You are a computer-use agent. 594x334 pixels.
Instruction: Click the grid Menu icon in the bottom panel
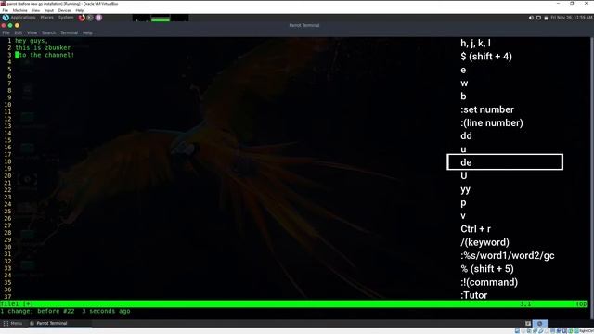[x=6, y=323]
